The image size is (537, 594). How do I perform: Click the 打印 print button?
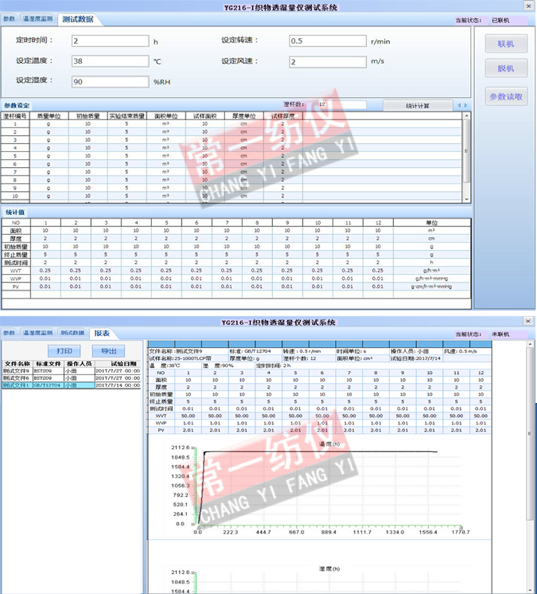[x=63, y=350]
